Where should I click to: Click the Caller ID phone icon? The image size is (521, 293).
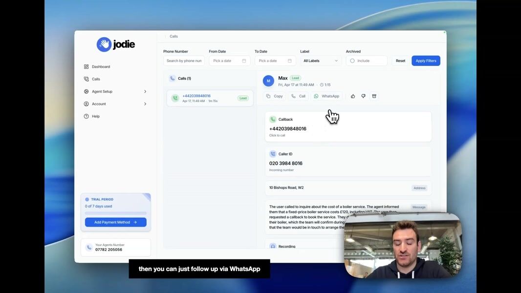coord(273,154)
